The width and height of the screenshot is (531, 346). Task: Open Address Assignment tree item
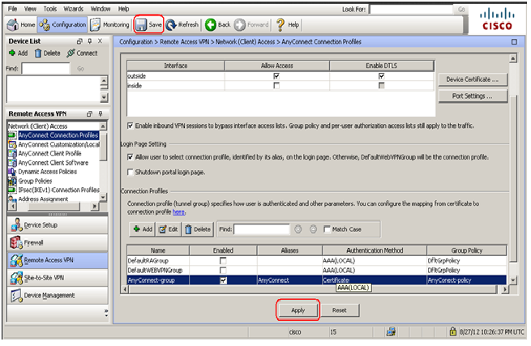pos(43,199)
